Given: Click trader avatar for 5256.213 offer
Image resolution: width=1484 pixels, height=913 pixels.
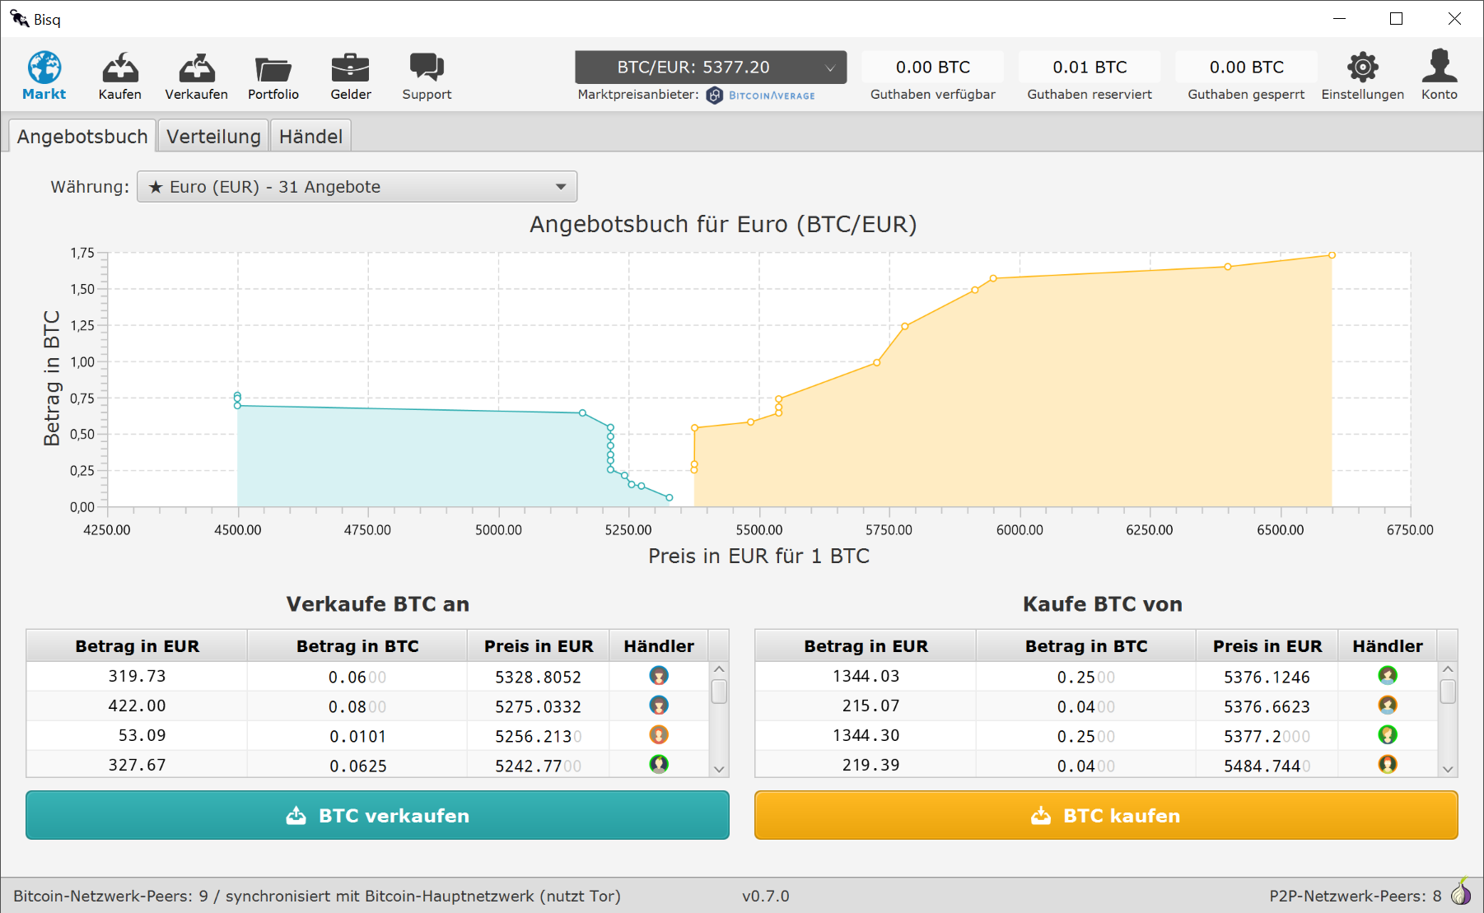Looking at the screenshot, I should 659,735.
